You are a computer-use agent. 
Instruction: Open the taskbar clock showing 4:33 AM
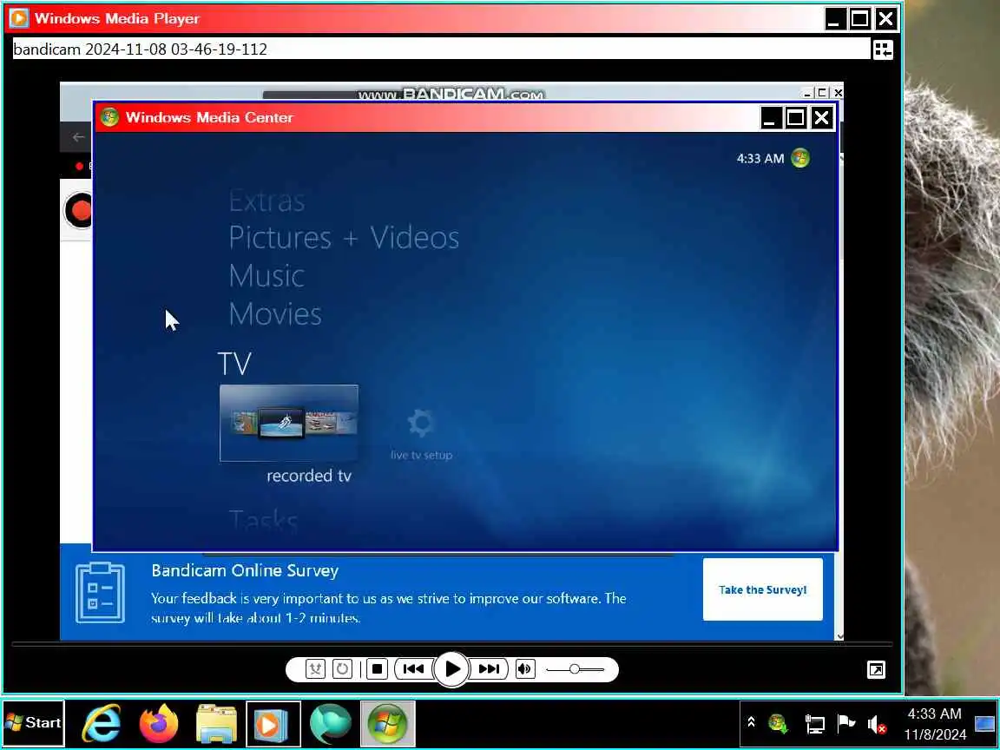point(934,723)
